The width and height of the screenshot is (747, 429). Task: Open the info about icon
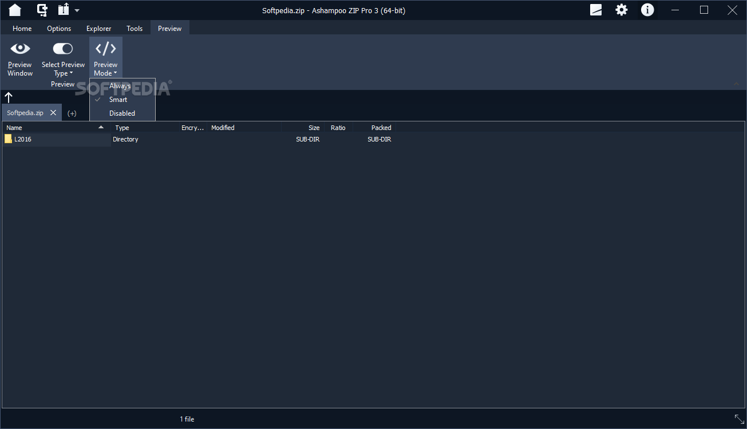click(647, 10)
